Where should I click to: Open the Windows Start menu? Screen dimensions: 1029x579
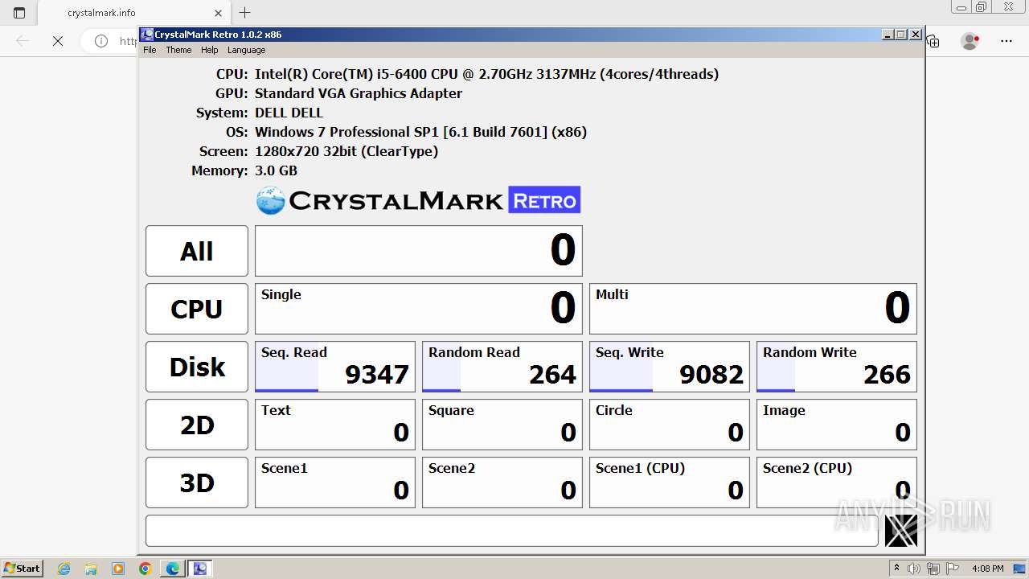pos(22,568)
